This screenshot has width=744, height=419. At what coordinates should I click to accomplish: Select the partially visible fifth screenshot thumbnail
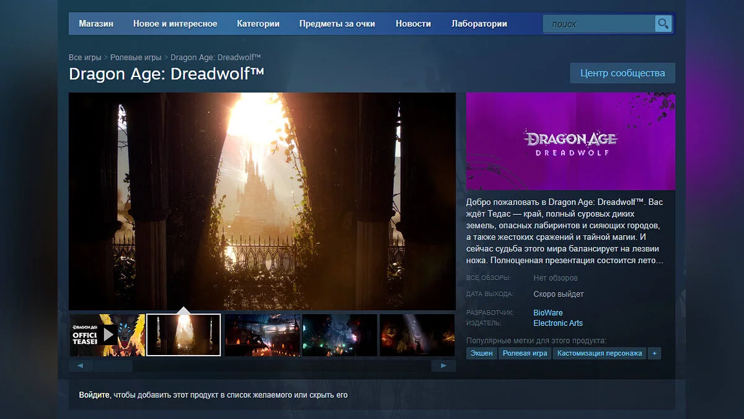pyautogui.click(x=417, y=335)
